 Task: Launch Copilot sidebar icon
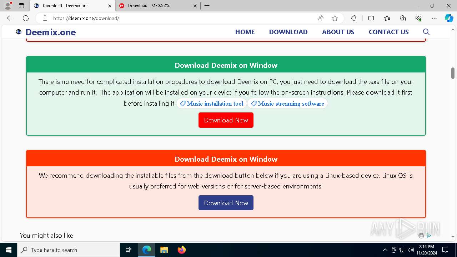tap(449, 18)
